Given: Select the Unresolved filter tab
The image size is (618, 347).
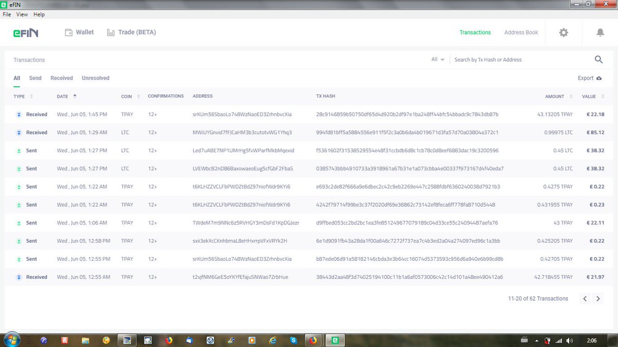Looking at the screenshot, I should point(95,78).
